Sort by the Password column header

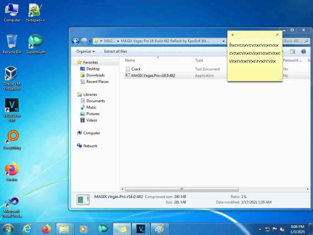click(x=293, y=60)
